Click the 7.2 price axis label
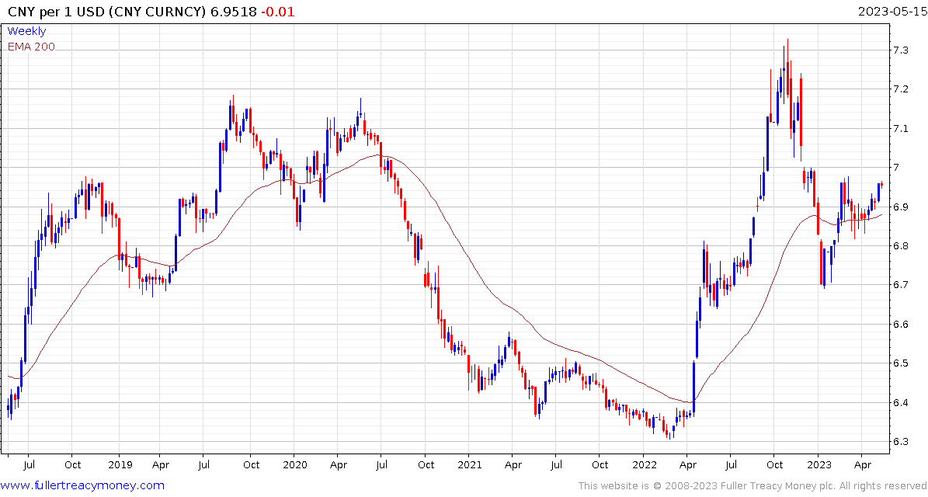The width and height of the screenshot is (928, 497). click(x=899, y=89)
